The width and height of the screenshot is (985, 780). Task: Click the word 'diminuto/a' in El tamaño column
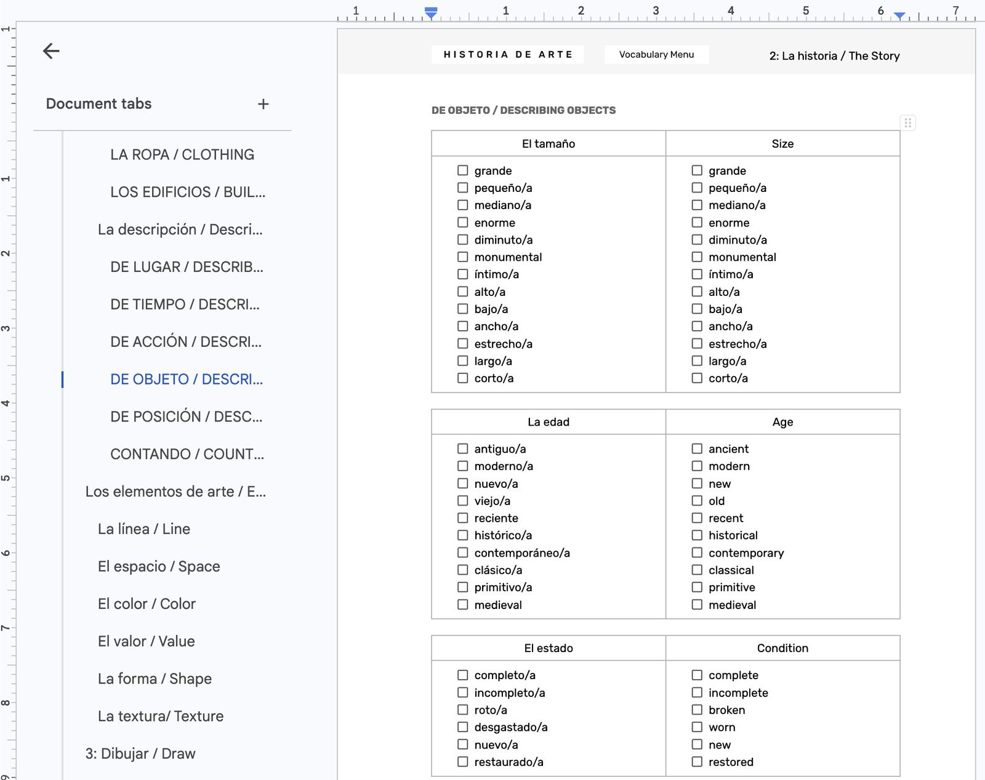(x=504, y=240)
